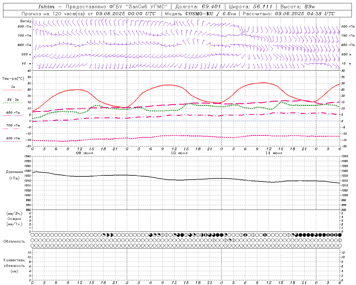This screenshot has height=285, width=356.
Task: Click the "09 июня" date label
Action: coord(85,153)
